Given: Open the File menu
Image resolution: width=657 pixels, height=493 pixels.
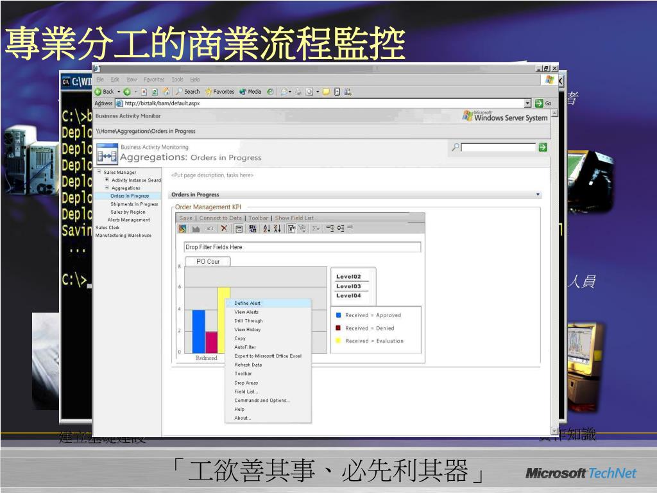Looking at the screenshot, I should [99, 79].
